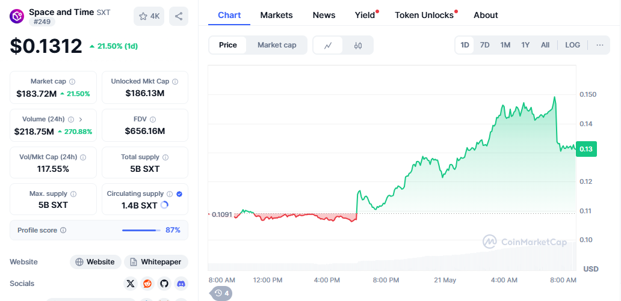621x301 pixels.
Task: Click the USD currency label on chart
Action: coord(591,269)
